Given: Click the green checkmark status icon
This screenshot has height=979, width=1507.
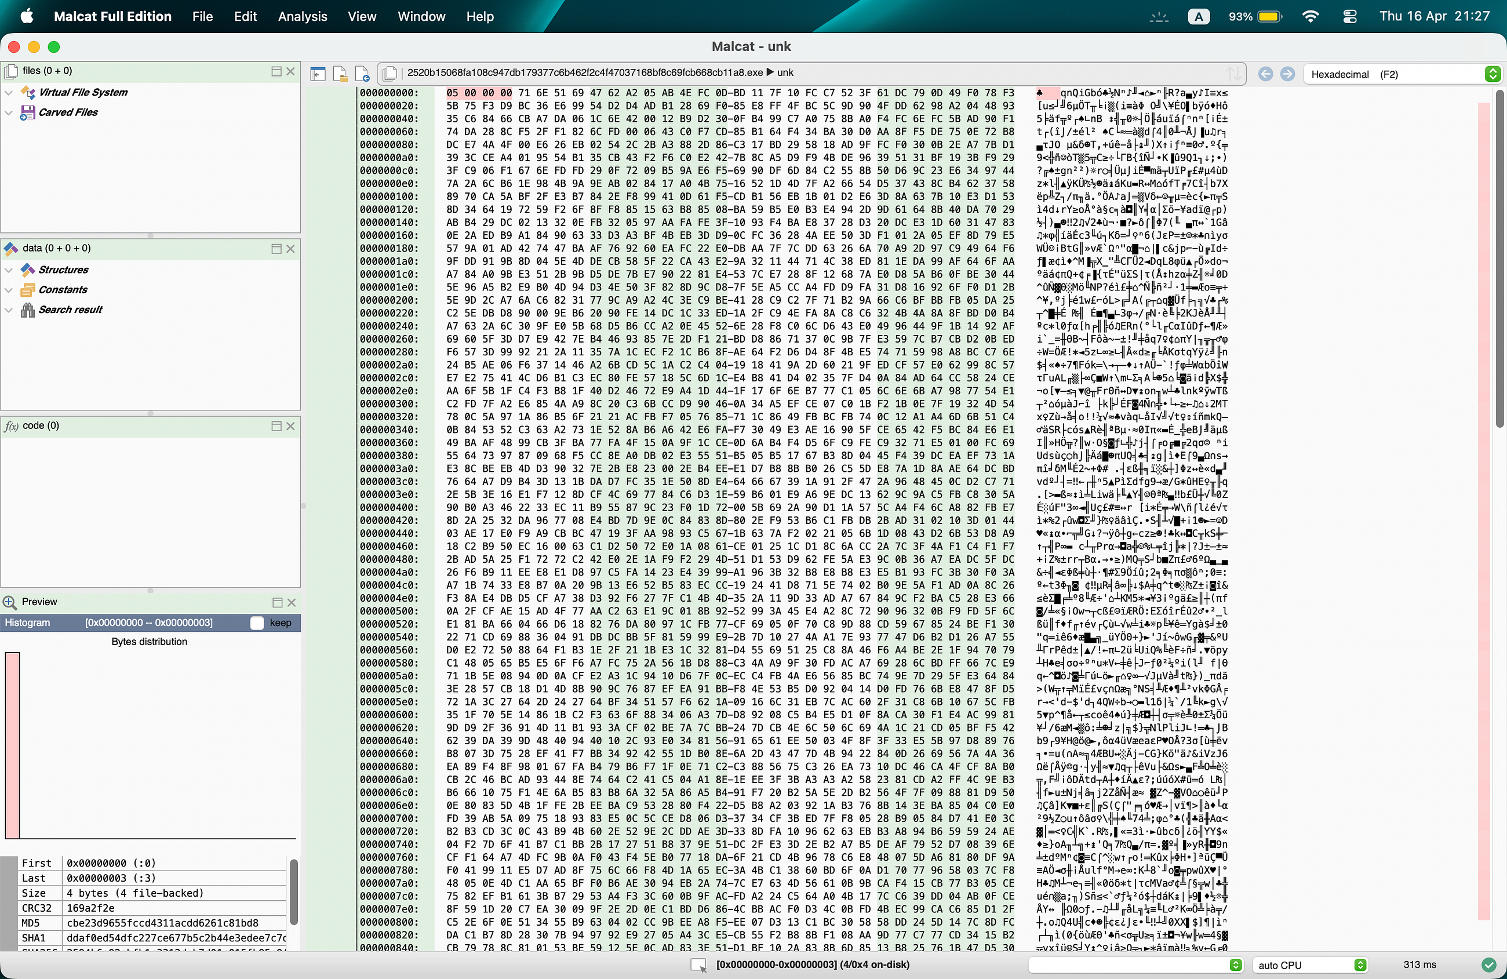Looking at the screenshot, I should (x=1488, y=965).
